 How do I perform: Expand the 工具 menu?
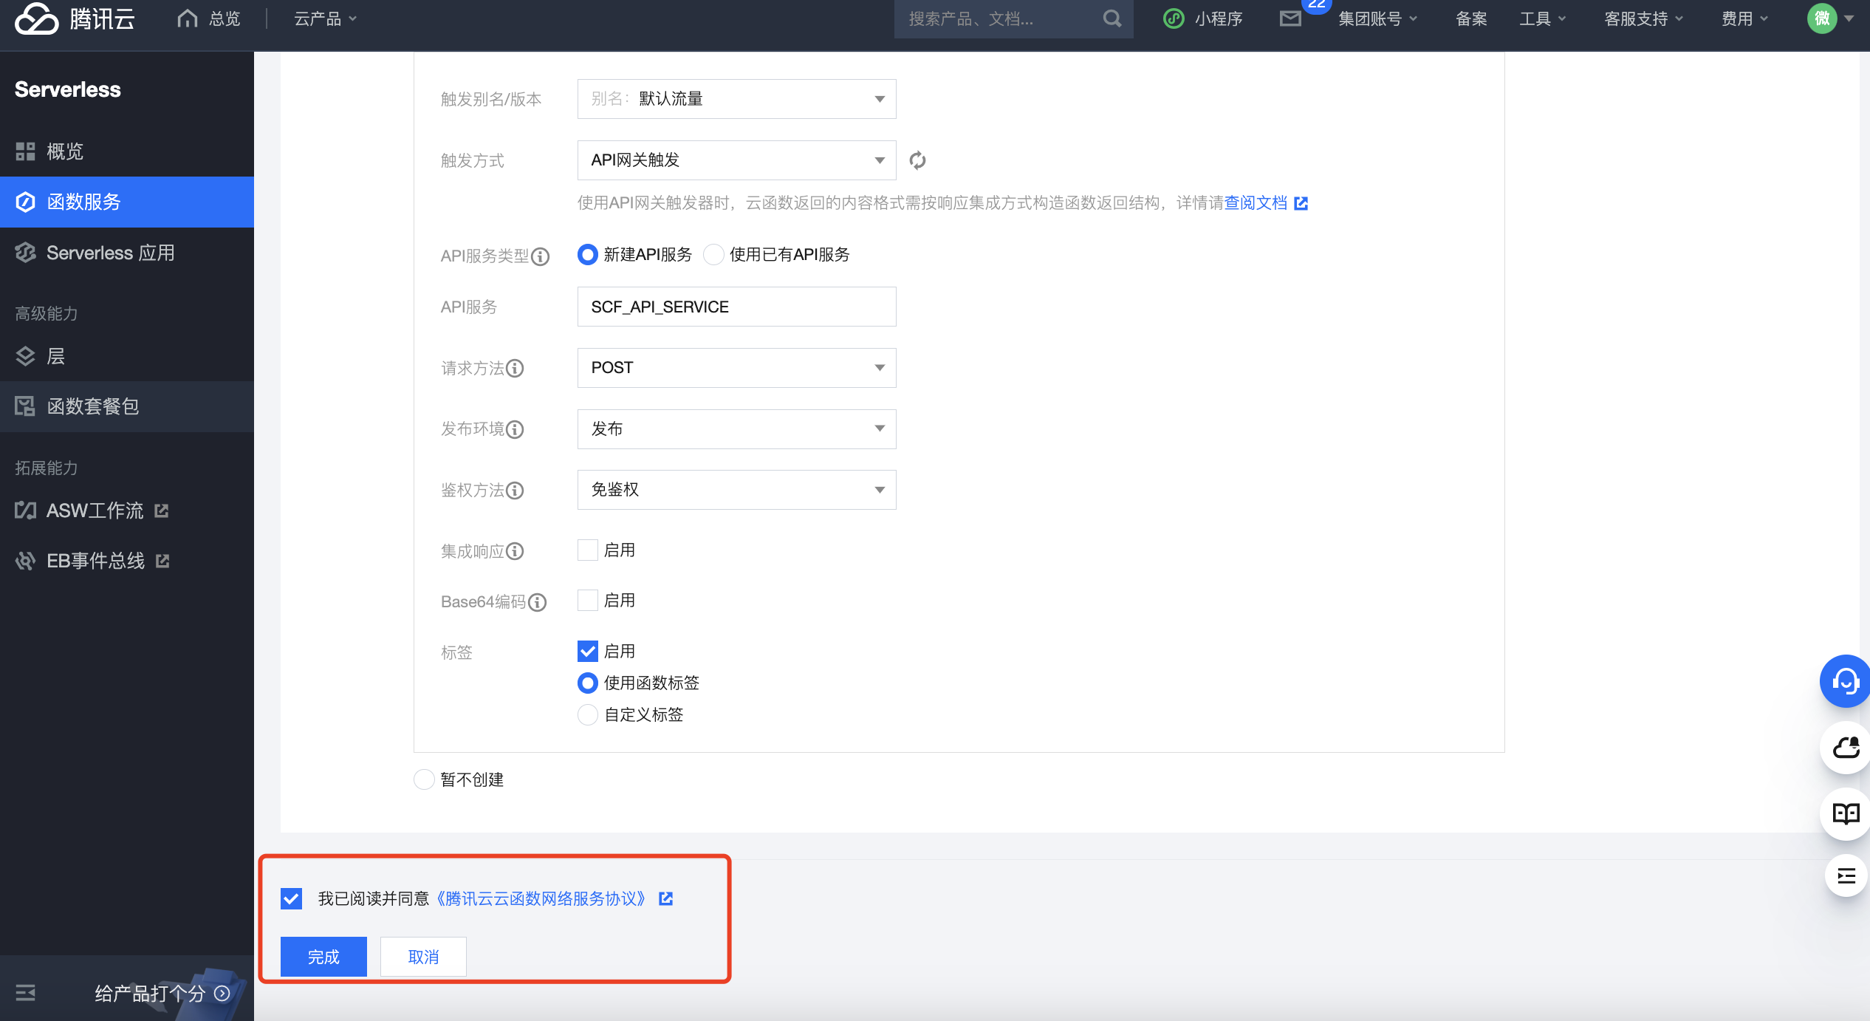(x=1543, y=18)
